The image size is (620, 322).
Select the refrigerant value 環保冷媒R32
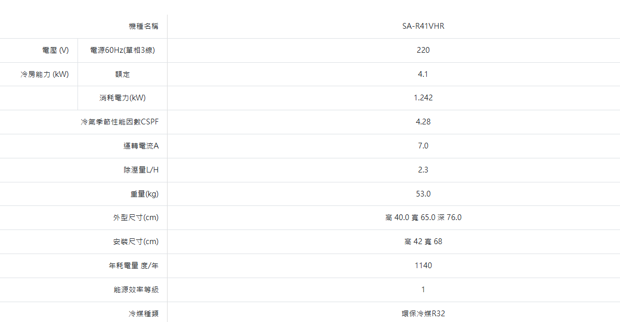point(423,314)
